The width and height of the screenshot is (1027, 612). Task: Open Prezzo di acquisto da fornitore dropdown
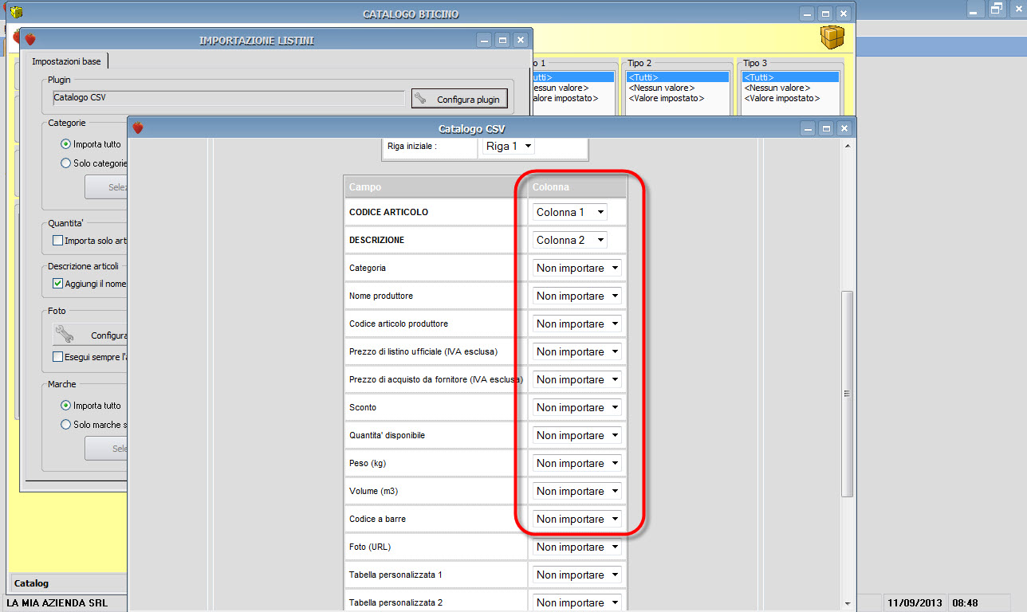576,379
